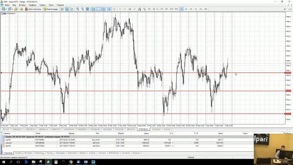Set timeframe to M15
This screenshot has width=293, height=165.
(171, 9)
